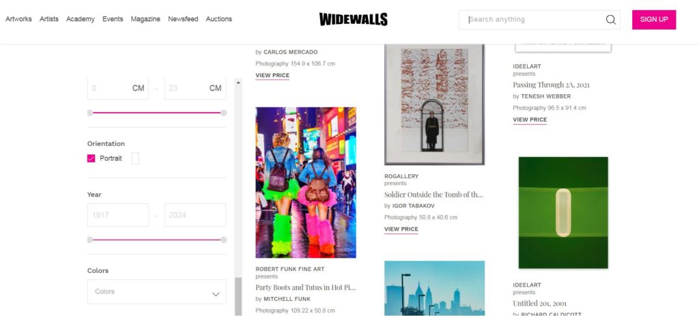Click the Year slider right handle

point(223,240)
